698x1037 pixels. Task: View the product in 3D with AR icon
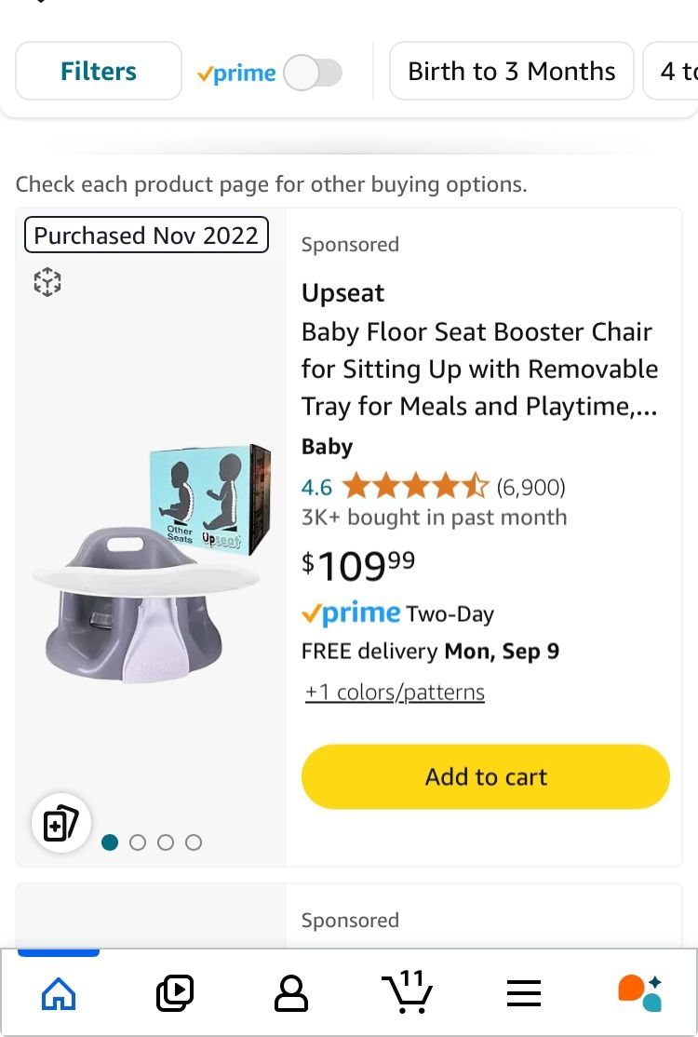tap(47, 280)
